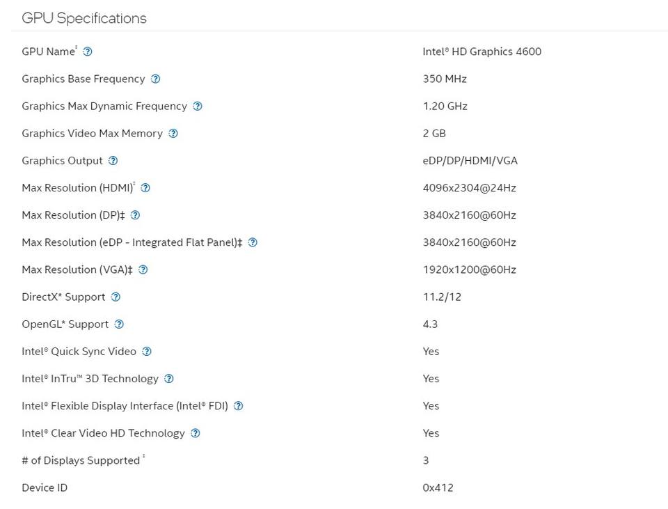The width and height of the screenshot is (668, 509).
Task: Click help icon for InTru 3D Technology
Action: [x=169, y=378]
